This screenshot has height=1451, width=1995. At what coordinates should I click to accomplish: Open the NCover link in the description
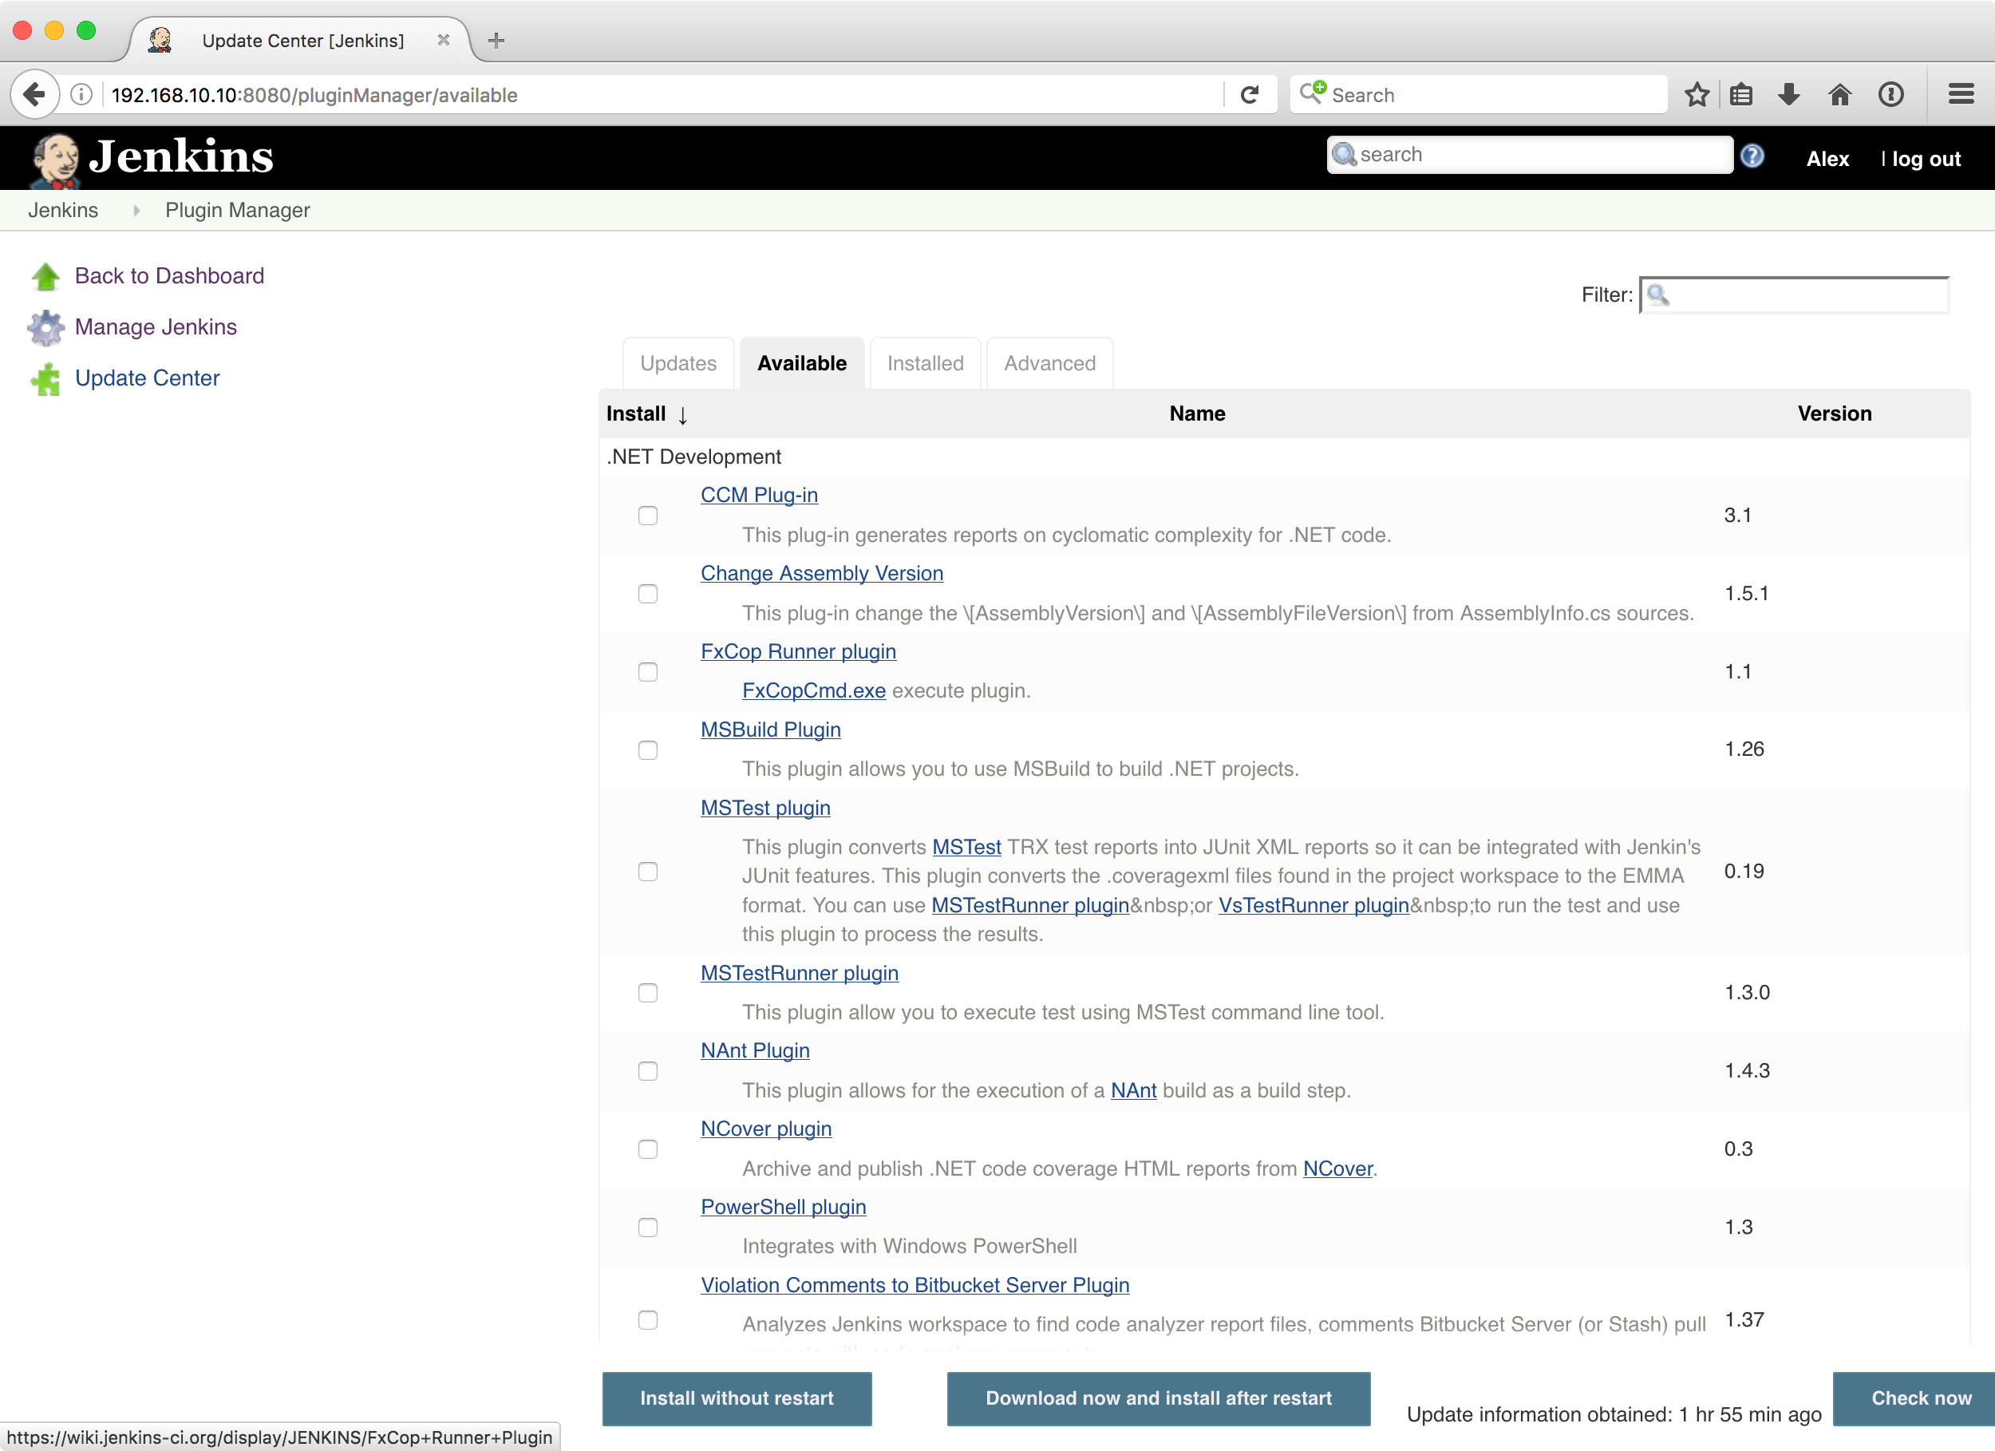coord(1337,1168)
